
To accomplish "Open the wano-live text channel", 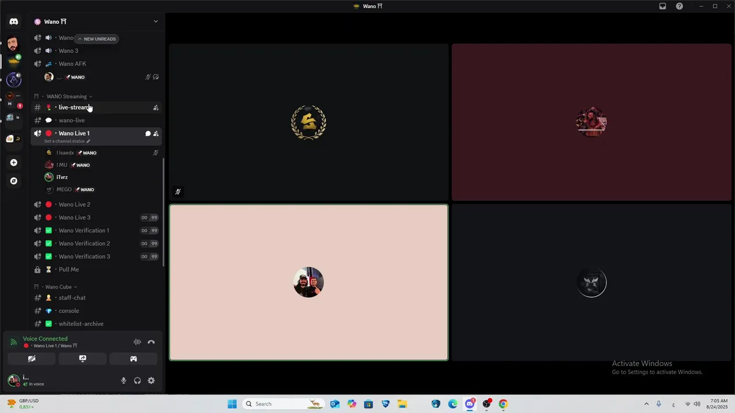I will tap(96, 120).
